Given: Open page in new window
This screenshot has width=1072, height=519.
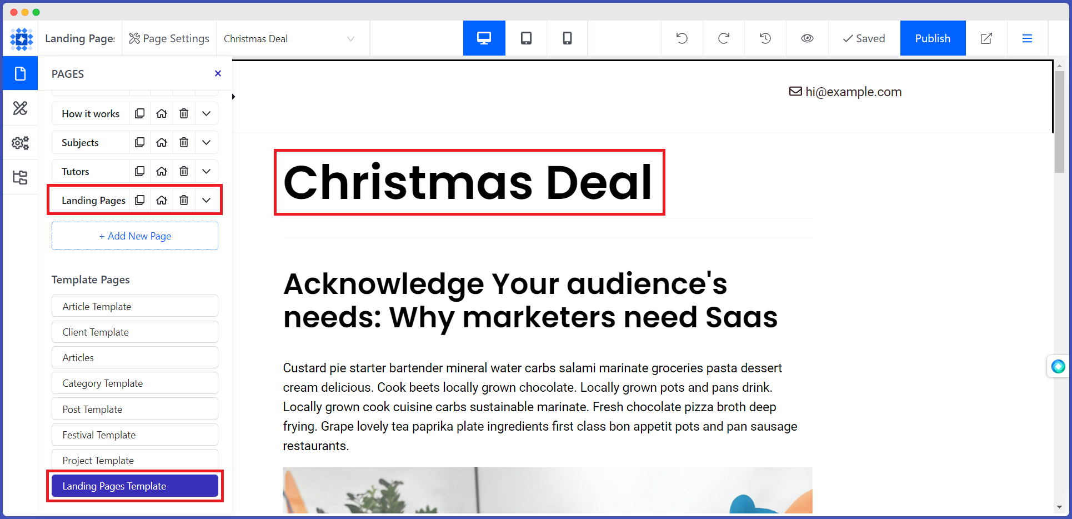Looking at the screenshot, I should point(986,38).
